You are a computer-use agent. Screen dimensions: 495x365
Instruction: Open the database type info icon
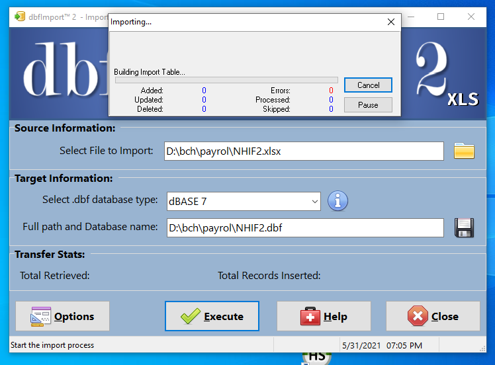[337, 200]
